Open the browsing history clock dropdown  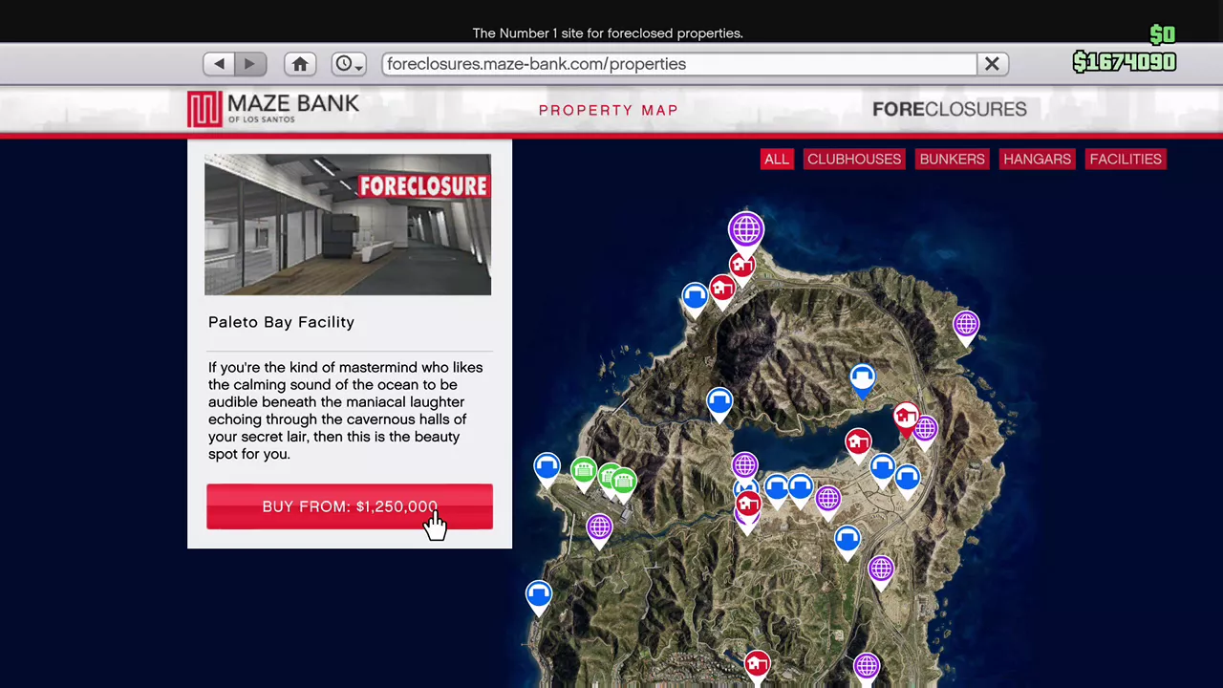pos(349,64)
